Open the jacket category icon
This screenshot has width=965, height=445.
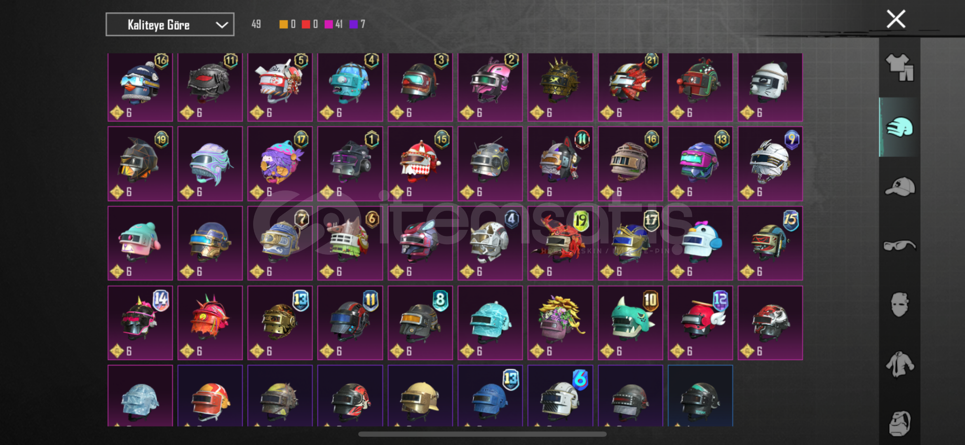pos(900,364)
